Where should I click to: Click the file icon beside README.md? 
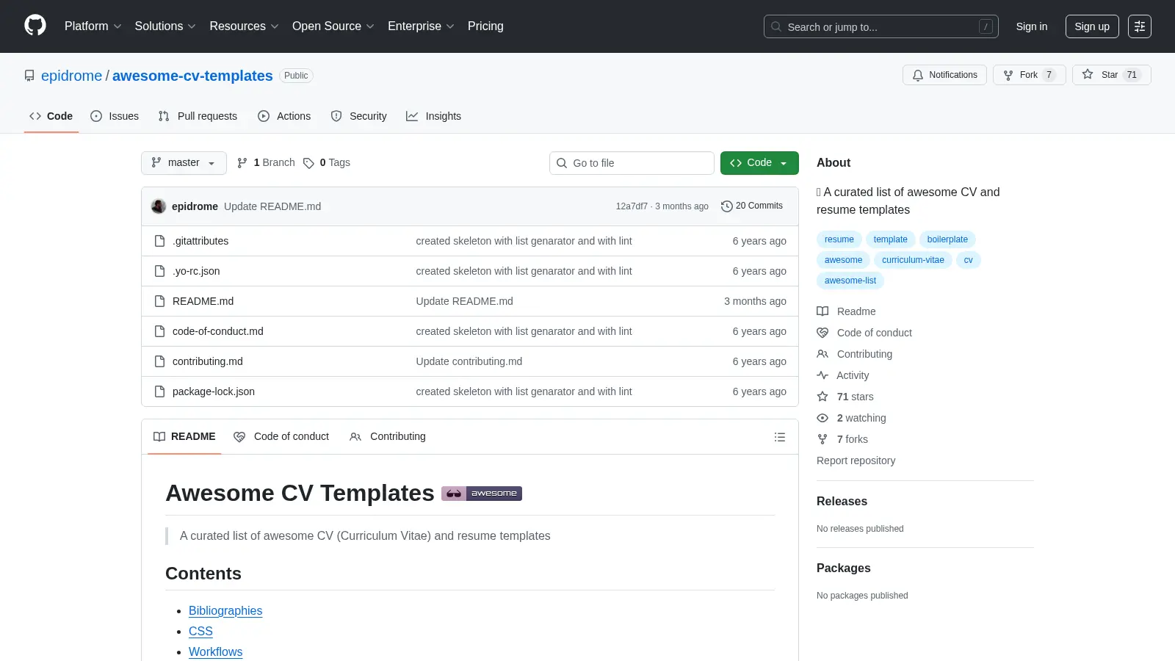coord(159,301)
